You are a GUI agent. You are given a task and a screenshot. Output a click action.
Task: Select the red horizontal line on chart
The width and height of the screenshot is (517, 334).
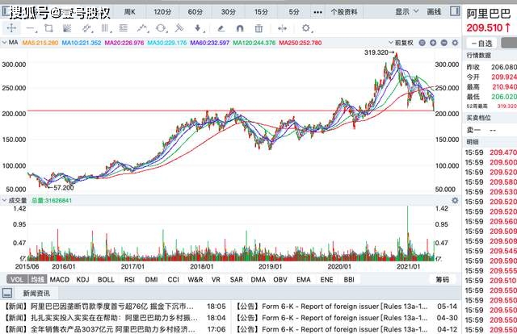(x=231, y=111)
